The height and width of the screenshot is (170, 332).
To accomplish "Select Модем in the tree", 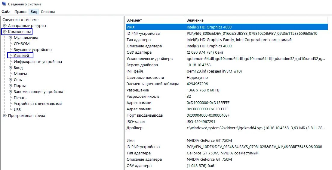I will [x=20, y=74].
